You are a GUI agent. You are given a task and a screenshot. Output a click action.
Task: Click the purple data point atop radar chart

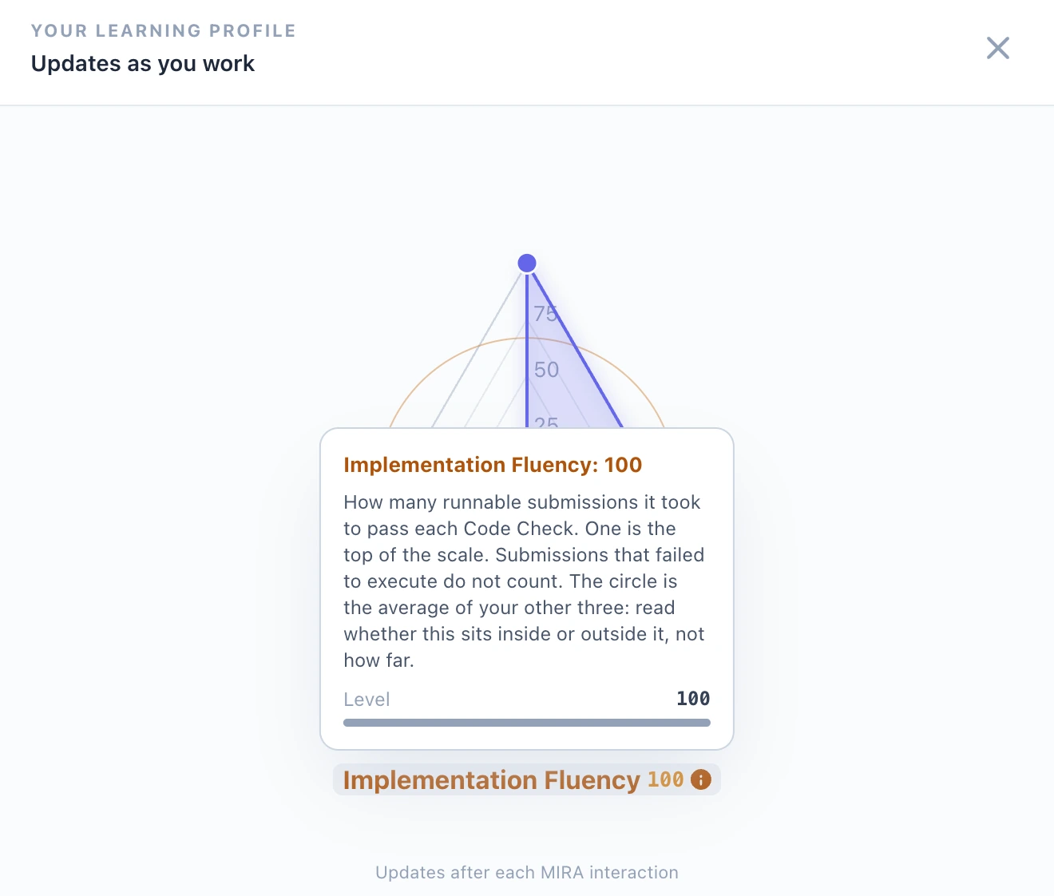coord(527,263)
